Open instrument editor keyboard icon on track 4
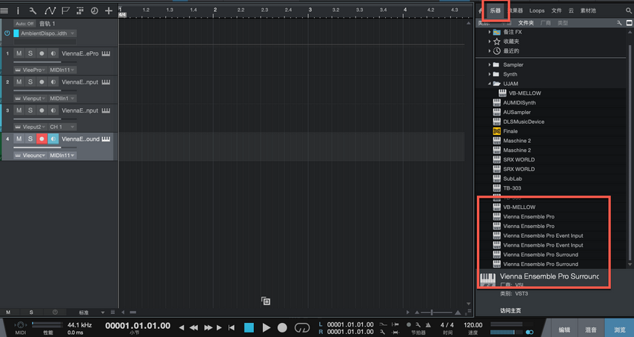 [x=106, y=139]
